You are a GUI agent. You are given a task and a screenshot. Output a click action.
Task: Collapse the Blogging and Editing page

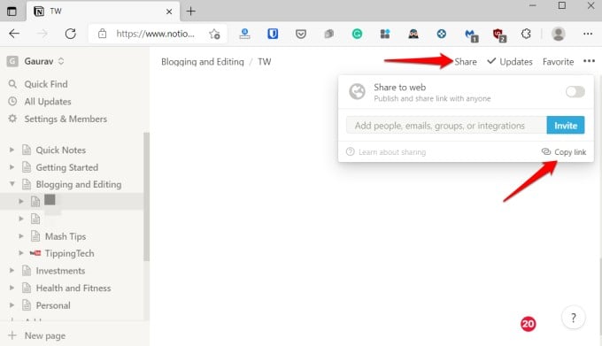12,184
